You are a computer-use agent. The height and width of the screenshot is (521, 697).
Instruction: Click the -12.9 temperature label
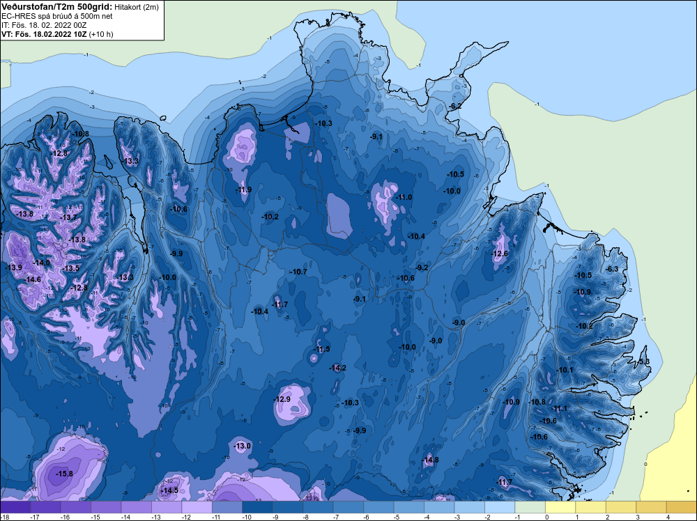coord(282,399)
